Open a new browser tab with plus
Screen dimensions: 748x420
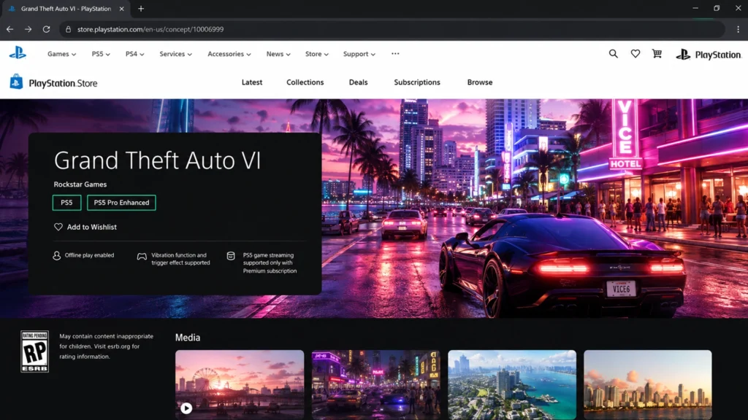click(x=141, y=9)
